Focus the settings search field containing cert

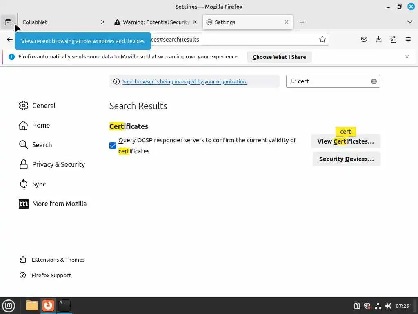333,81
